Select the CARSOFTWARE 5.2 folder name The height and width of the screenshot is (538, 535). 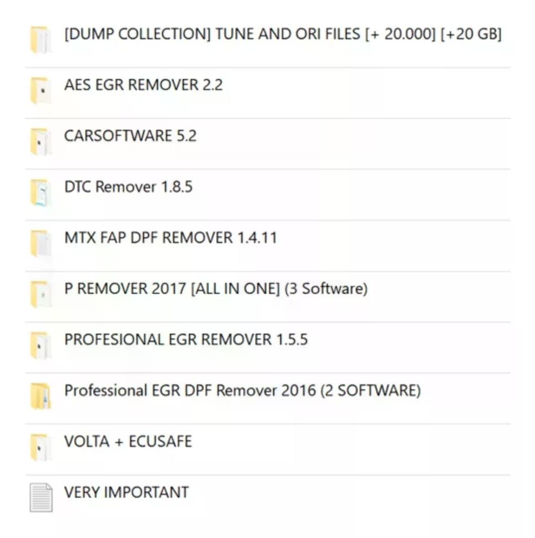[x=130, y=136]
